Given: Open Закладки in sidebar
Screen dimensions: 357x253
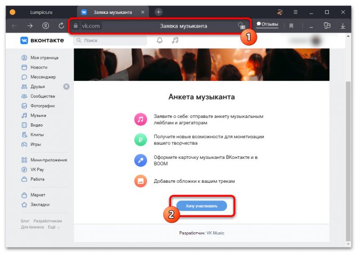Looking at the screenshot, I should [35, 205].
